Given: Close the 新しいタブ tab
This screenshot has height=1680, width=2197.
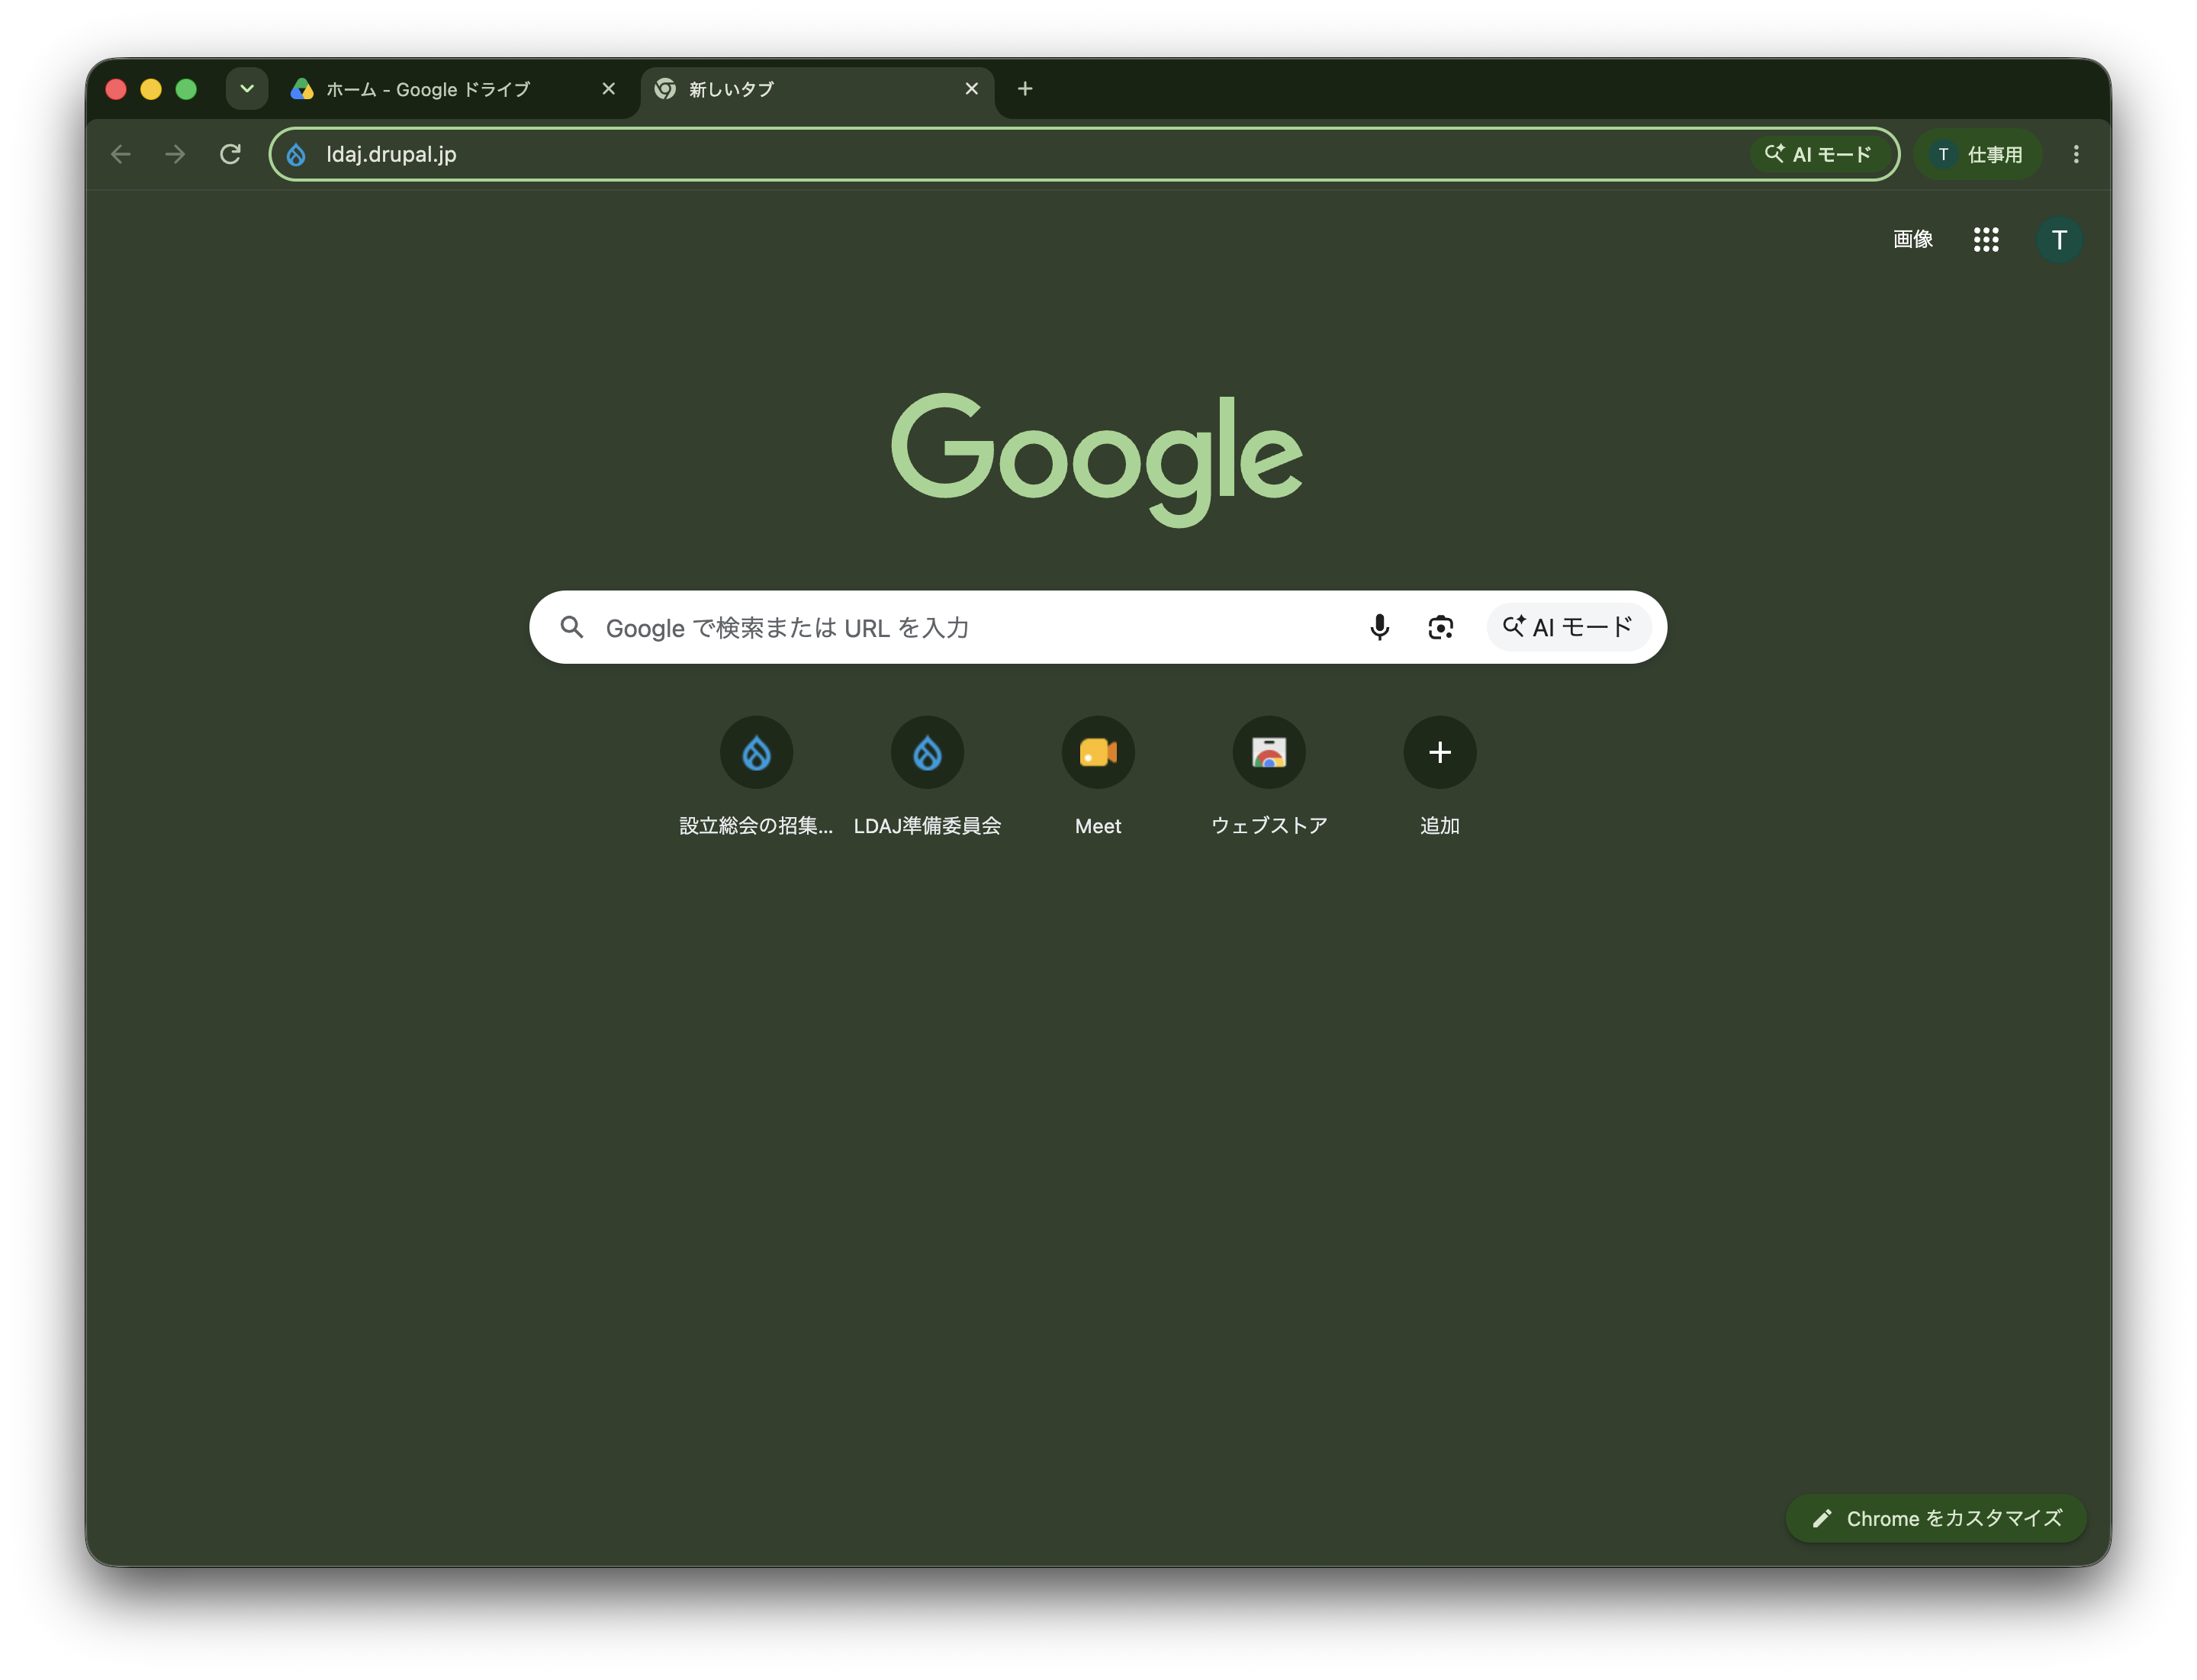Looking at the screenshot, I should click(971, 89).
